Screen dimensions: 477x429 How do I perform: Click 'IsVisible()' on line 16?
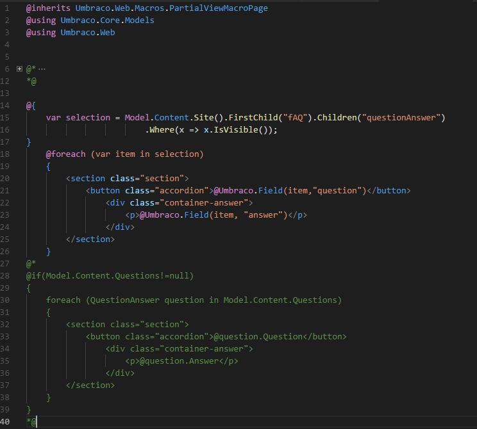[243, 130]
